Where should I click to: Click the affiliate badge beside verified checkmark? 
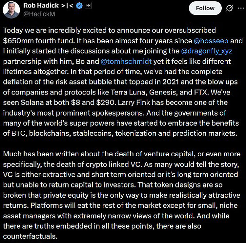(x=88, y=6)
